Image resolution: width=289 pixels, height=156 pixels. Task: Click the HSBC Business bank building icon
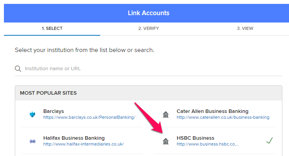(166, 141)
